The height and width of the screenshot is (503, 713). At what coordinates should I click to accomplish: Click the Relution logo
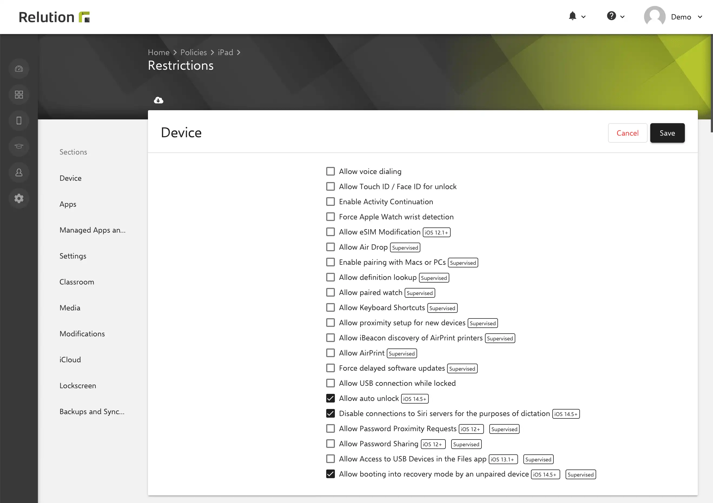click(x=54, y=17)
